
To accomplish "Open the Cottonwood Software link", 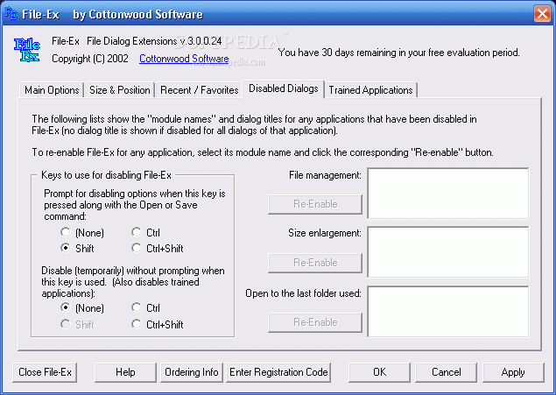I will pyautogui.click(x=184, y=59).
